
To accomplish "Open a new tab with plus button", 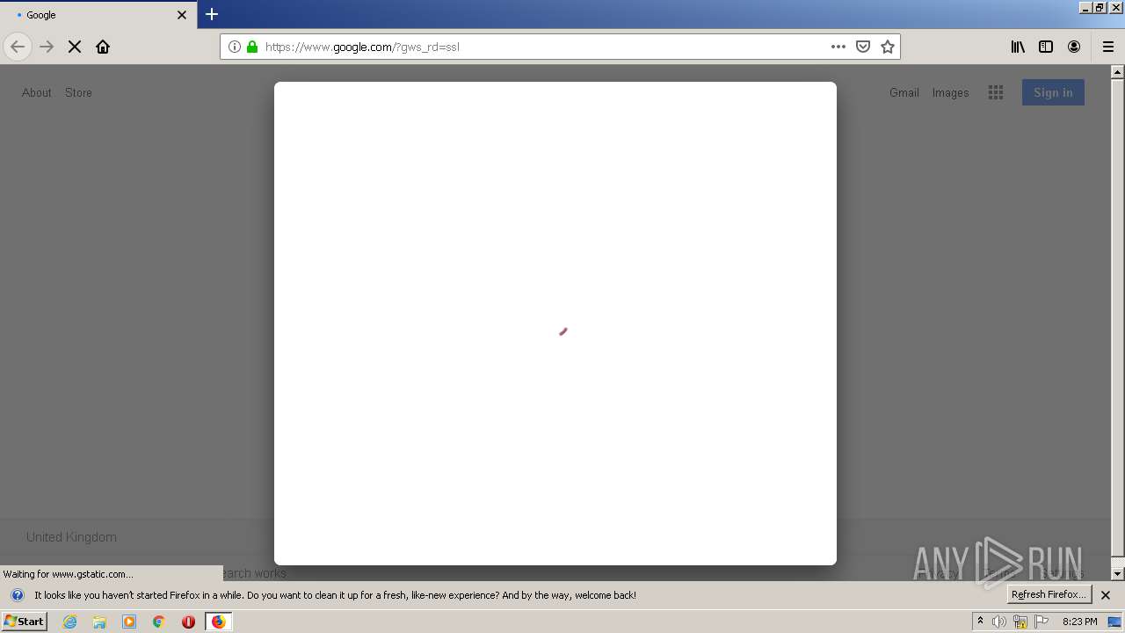I will [x=212, y=14].
